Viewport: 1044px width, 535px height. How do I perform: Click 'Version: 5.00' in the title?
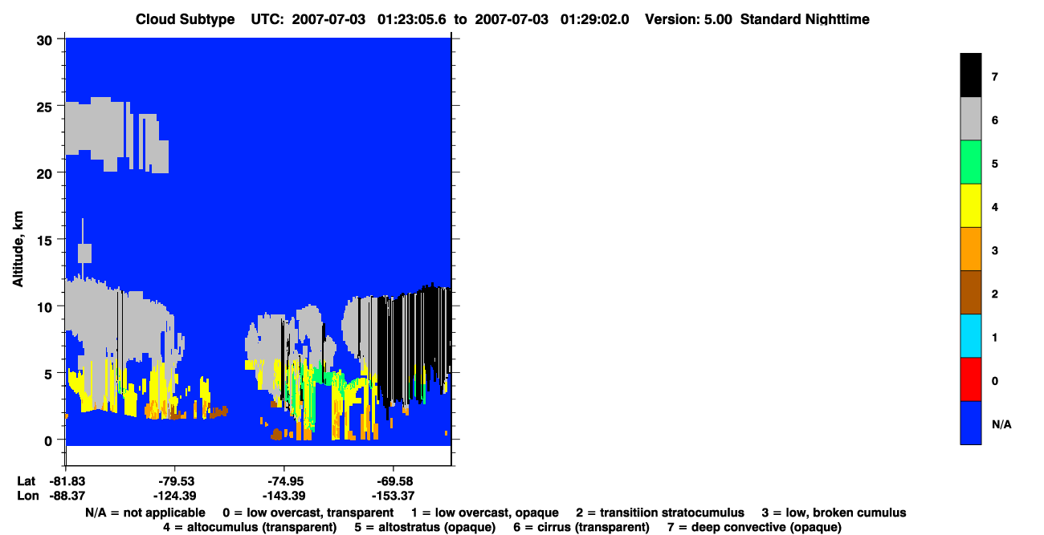(x=688, y=19)
